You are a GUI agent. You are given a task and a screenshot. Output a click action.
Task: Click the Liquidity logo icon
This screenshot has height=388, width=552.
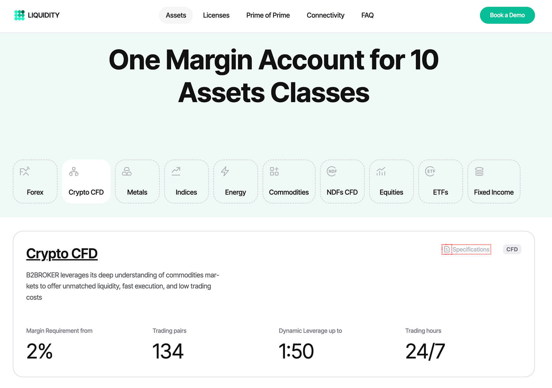point(19,15)
